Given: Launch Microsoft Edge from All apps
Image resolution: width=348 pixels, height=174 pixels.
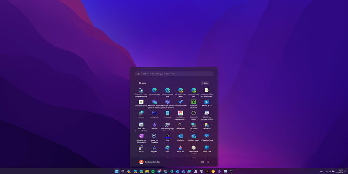Looking at the screenshot, I should (154, 91).
